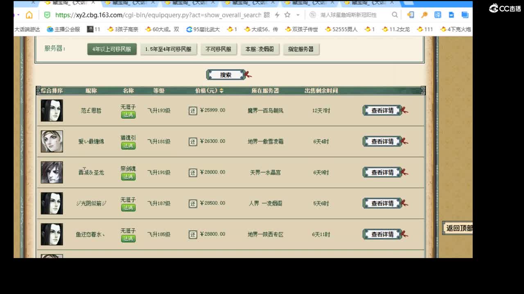524x294 pixels.
Task: Click 返回顶部 back-to-top button
Action: 458,228
